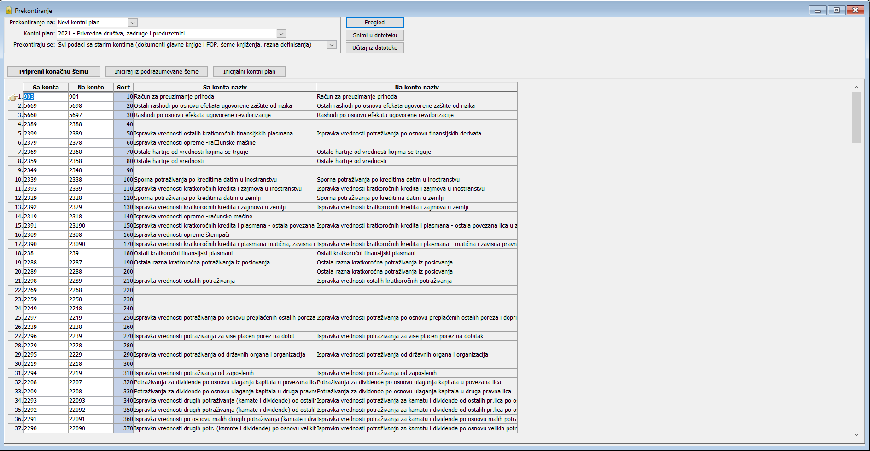This screenshot has height=451, width=870.
Task: Click the Sort column header
Action: (x=123, y=87)
